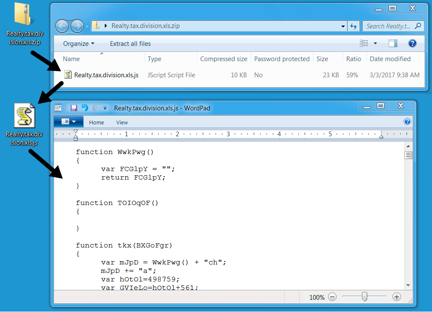Minimize the WordPad window

click(x=366, y=107)
